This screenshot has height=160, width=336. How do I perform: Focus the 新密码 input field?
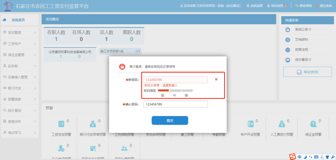175,80
